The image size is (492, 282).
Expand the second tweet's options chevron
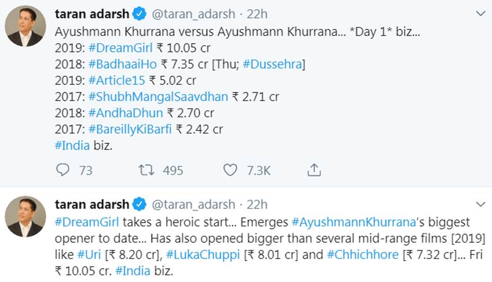tap(480, 204)
